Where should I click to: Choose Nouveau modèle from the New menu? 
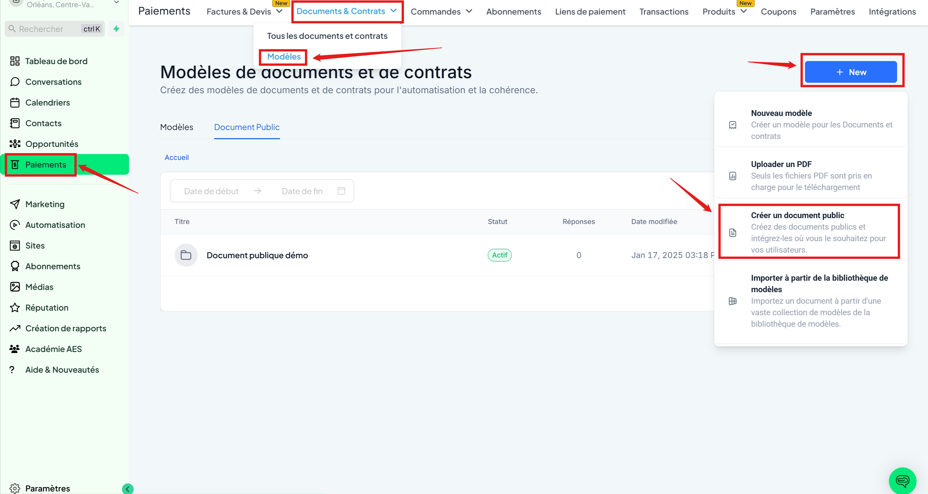tap(811, 124)
